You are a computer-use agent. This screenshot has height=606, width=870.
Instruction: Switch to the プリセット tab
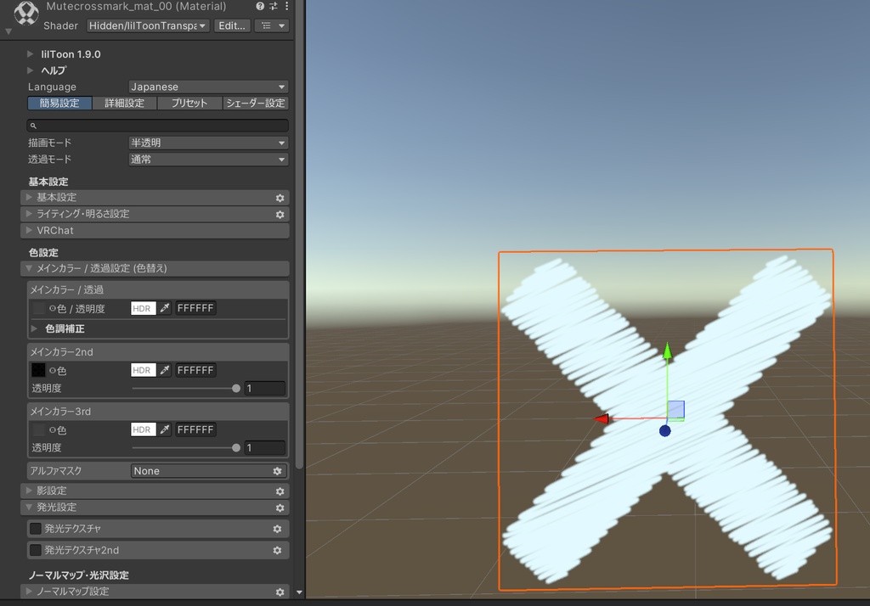pos(189,103)
